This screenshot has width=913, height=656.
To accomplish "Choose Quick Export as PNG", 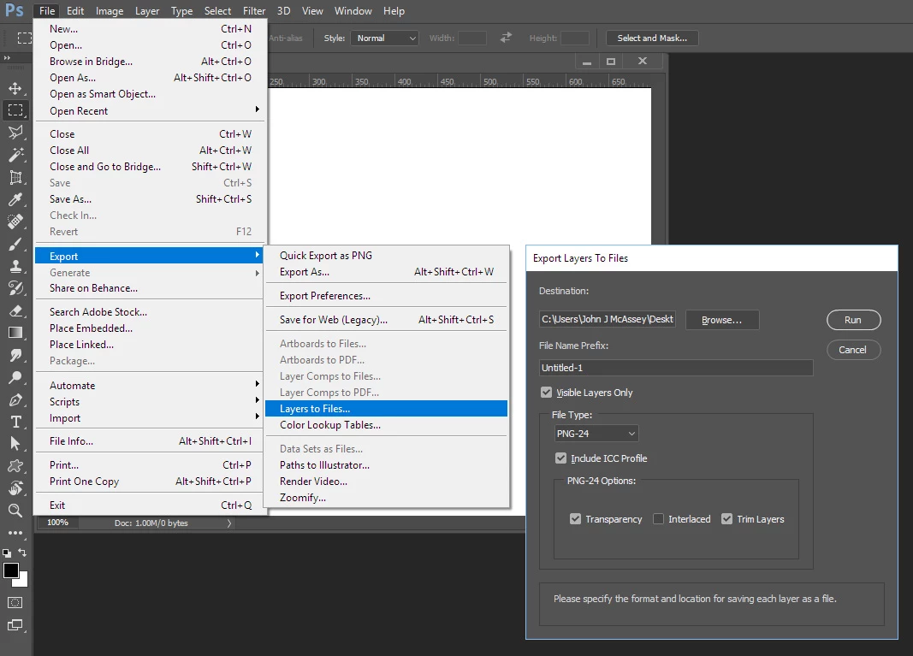I will pos(386,256).
